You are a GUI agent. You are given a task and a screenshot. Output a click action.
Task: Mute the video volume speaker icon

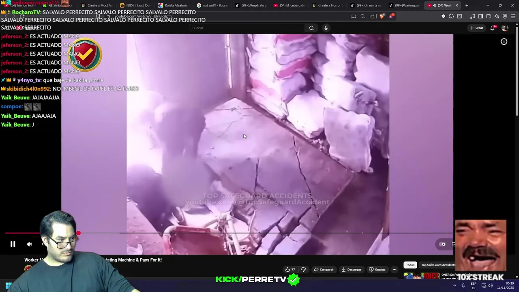(x=29, y=244)
